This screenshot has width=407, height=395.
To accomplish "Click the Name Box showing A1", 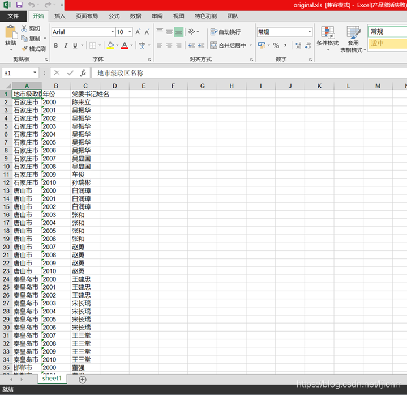I will tap(18, 73).
